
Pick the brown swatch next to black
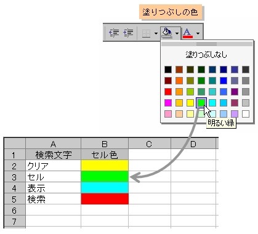pyautogui.click(x=179, y=70)
